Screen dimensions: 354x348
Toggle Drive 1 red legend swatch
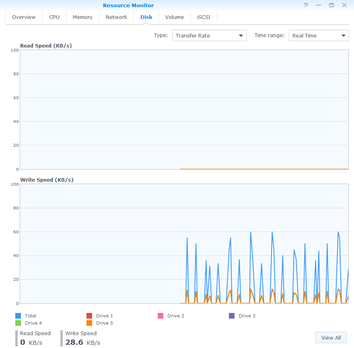[x=89, y=316]
